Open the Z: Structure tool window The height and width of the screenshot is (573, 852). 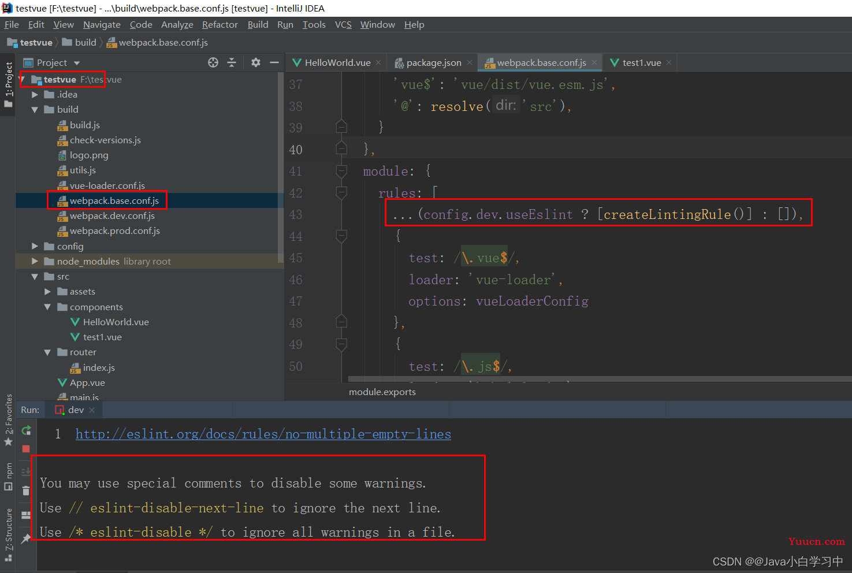[8, 535]
